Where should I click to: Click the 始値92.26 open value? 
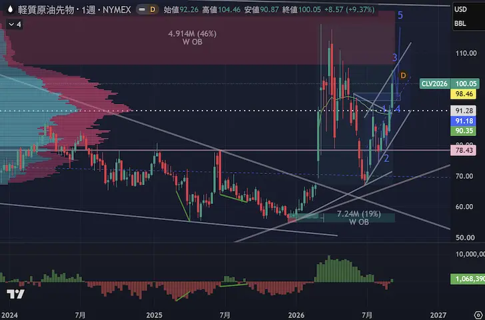point(181,9)
